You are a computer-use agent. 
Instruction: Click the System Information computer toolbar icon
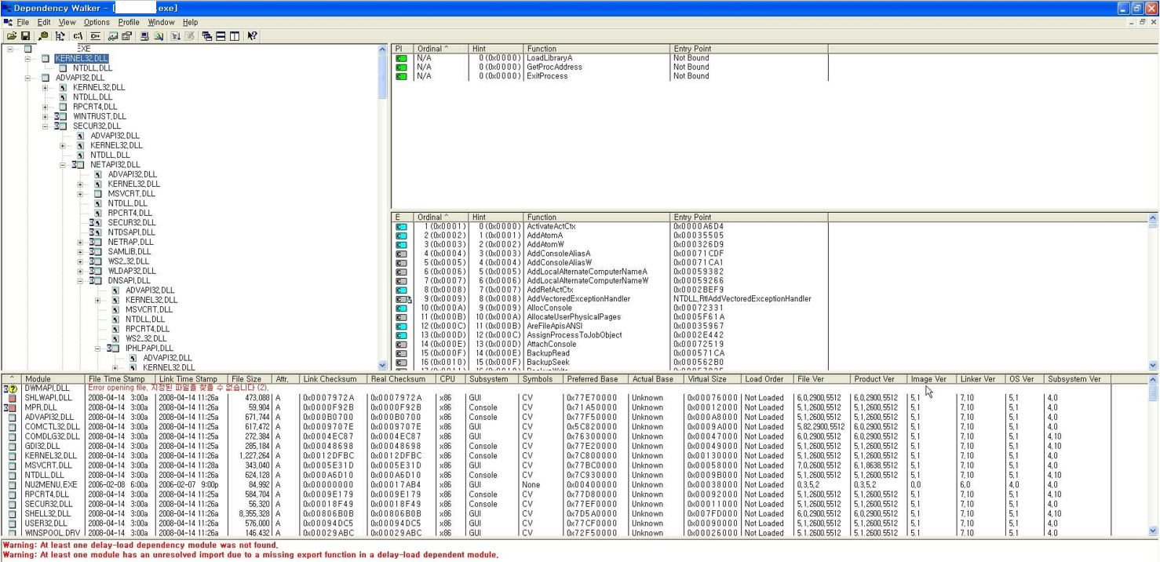coord(144,36)
